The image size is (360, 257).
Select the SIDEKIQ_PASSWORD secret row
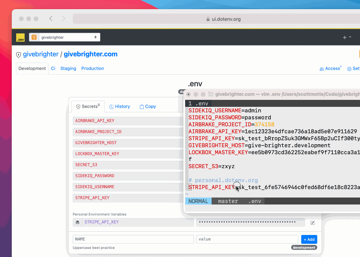click(128, 176)
